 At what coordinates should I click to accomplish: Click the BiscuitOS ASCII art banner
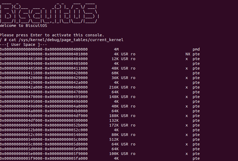click(50, 12)
